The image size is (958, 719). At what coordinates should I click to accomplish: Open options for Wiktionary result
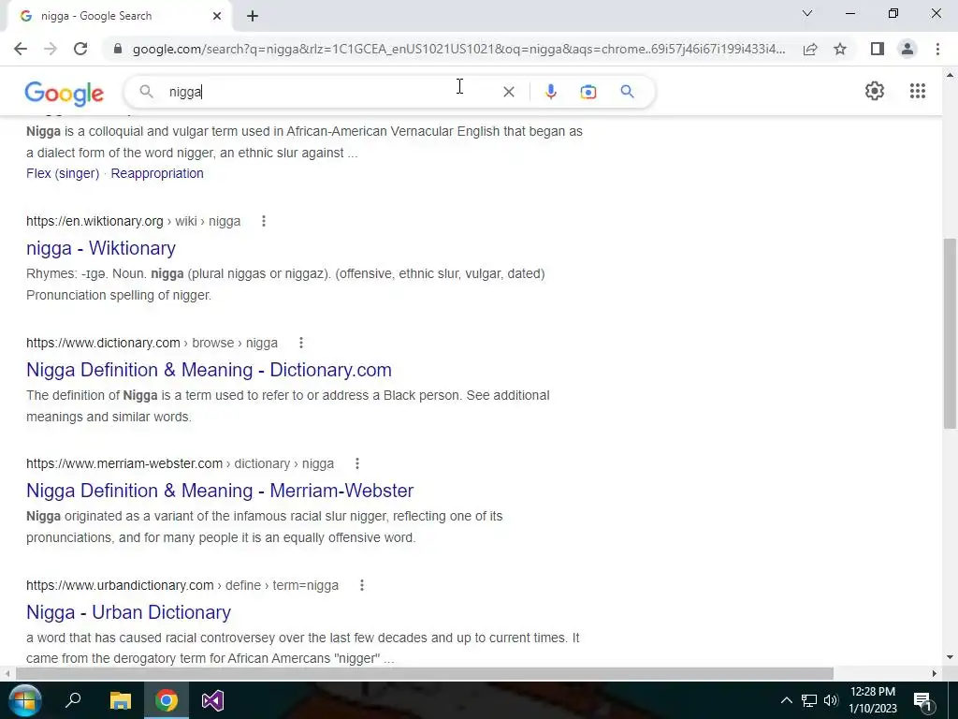coord(263,221)
